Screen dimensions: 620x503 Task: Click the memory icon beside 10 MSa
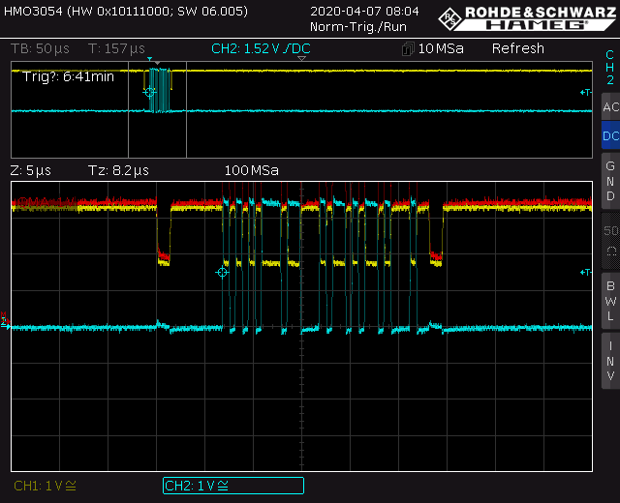click(408, 49)
